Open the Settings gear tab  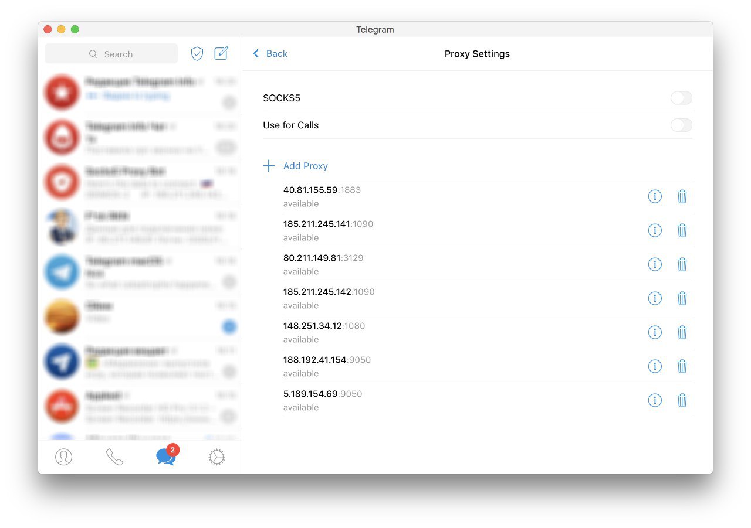point(217,457)
